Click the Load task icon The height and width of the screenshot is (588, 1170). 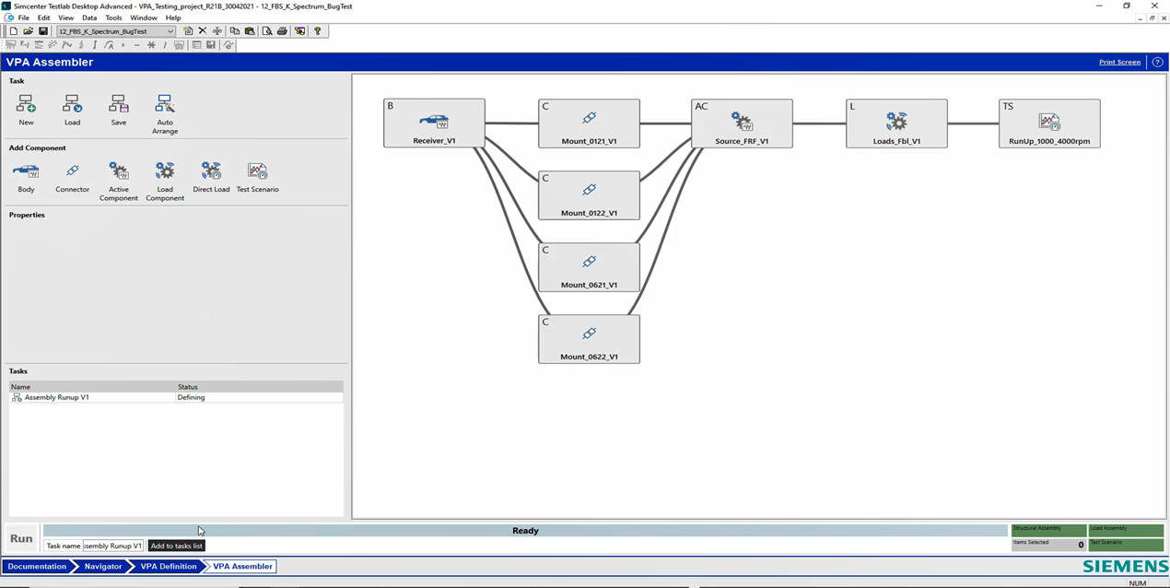[72, 104]
